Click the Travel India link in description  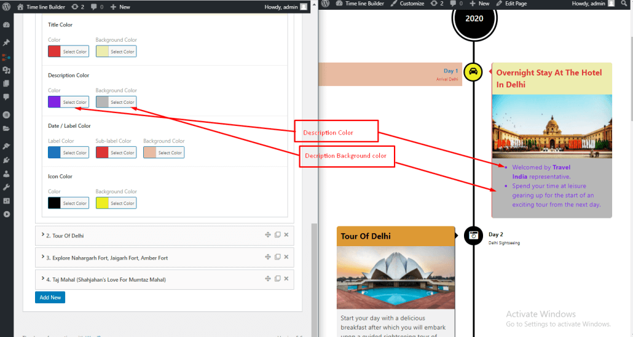pos(561,167)
